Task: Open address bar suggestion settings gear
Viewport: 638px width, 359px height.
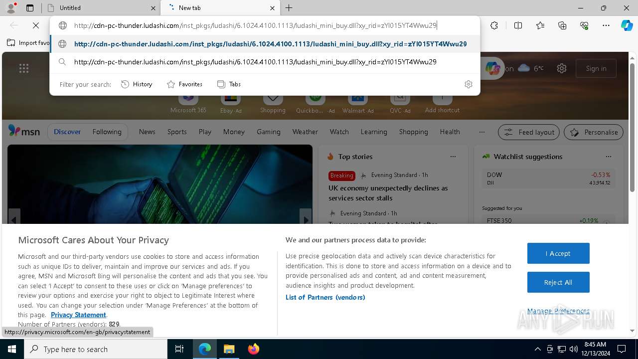Action: coord(468,84)
